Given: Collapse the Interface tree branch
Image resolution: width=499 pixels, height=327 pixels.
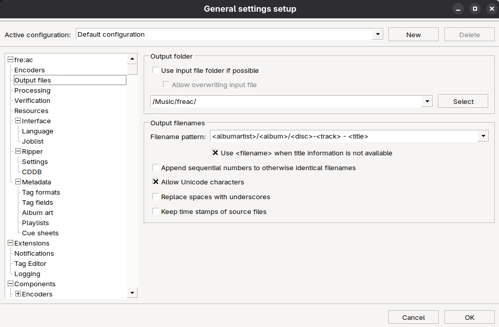Looking at the screenshot, I should click(x=18, y=121).
